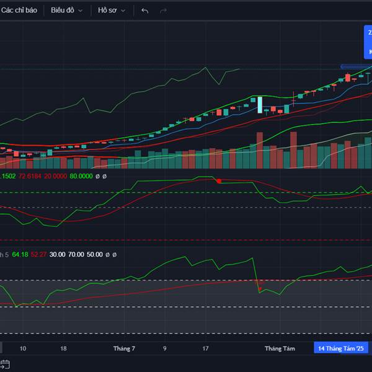Click the 18 date label on time axis
Image resolution: width=372 pixels, height=372 pixels.
(x=63, y=348)
